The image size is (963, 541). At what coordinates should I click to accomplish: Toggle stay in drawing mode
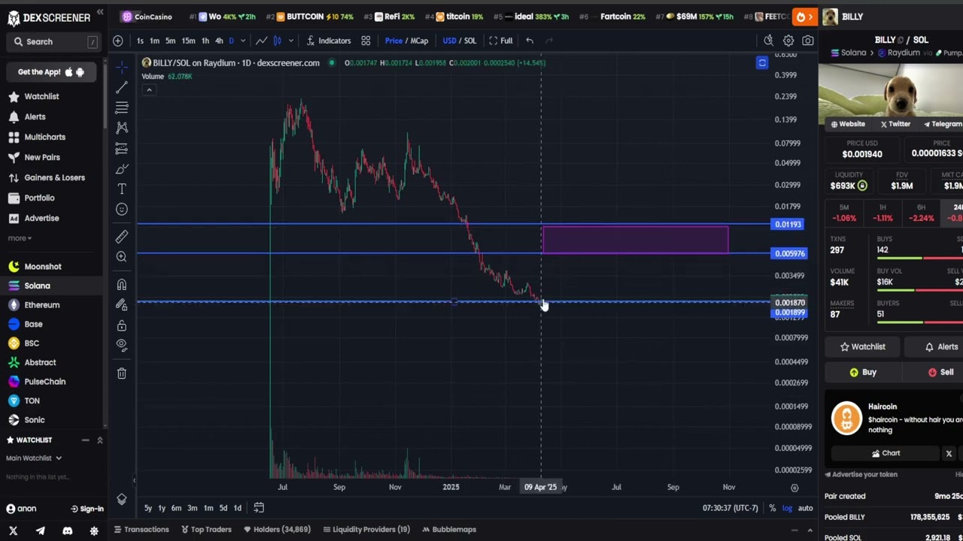(122, 305)
